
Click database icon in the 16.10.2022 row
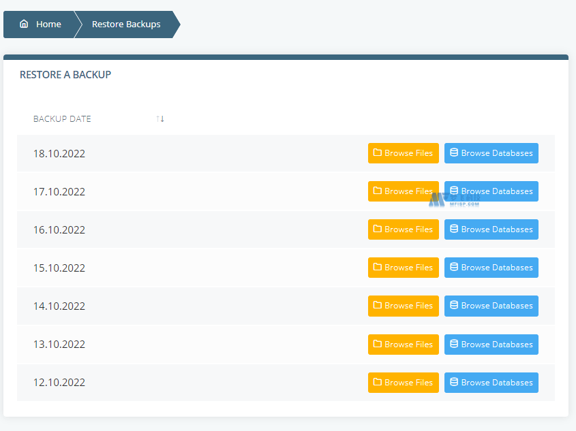click(454, 229)
